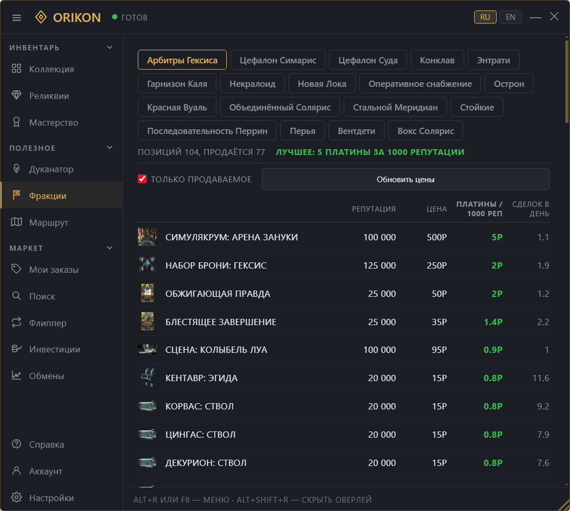570x511 pixels.
Task: Select the Вентдети faction tab
Action: 356,130
